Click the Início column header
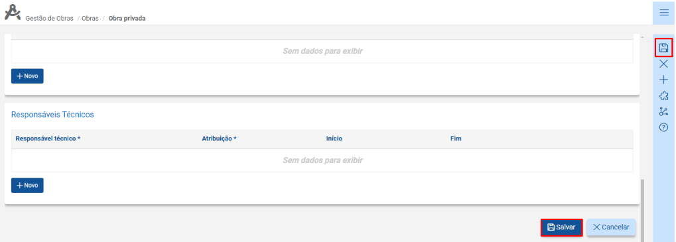This screenshot has height=242, width=676. coord(334,139)
